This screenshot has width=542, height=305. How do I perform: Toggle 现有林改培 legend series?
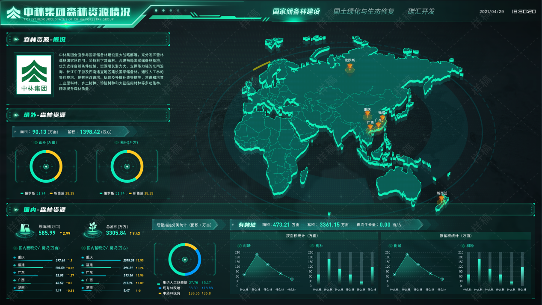click(172, 288)
